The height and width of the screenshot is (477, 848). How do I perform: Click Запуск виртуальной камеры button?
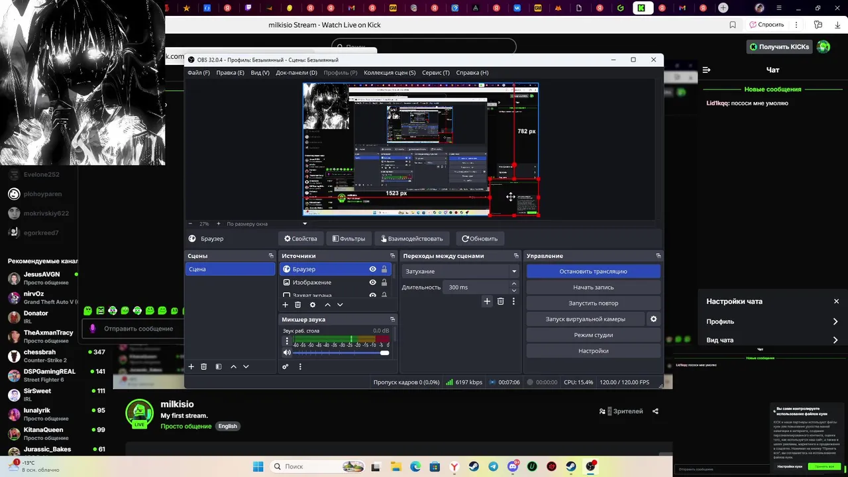(x=586, y=319)
